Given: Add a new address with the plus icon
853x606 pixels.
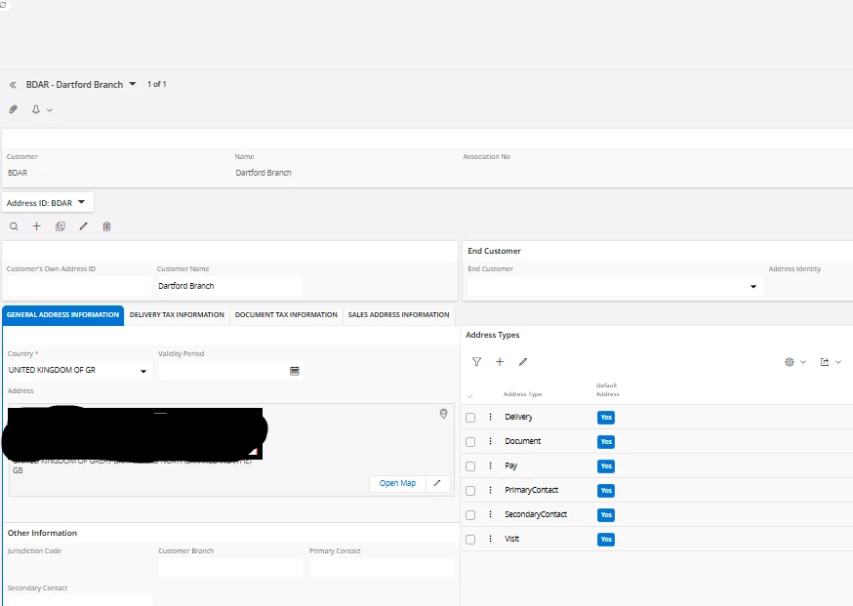Looking at the screenshot, I should coord(36,226).
